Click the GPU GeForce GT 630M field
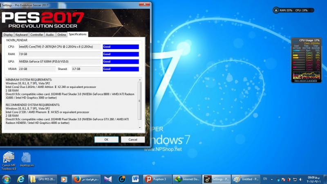 [x=60, y=62]
